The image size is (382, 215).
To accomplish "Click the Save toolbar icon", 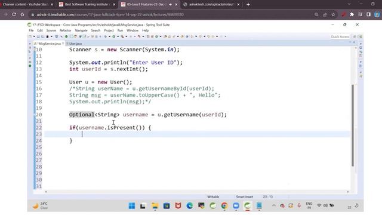I will tap(38, 36).
